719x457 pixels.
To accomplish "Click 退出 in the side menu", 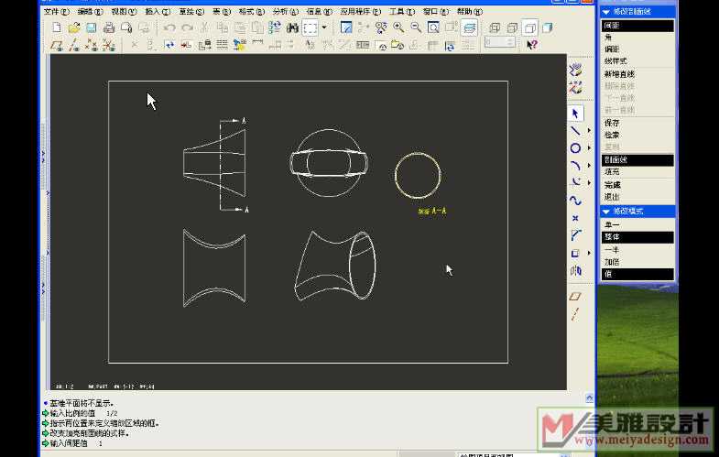I will coord(612,197).
